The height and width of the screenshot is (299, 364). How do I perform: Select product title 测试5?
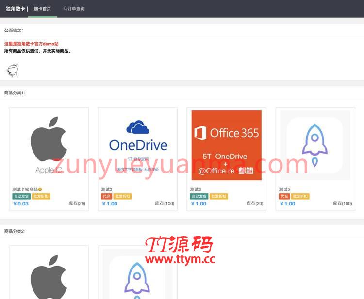(x=284, y=189)
